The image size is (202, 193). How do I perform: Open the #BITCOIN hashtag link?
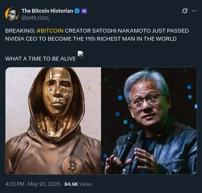pyautogui.click(x=50, y=31)
